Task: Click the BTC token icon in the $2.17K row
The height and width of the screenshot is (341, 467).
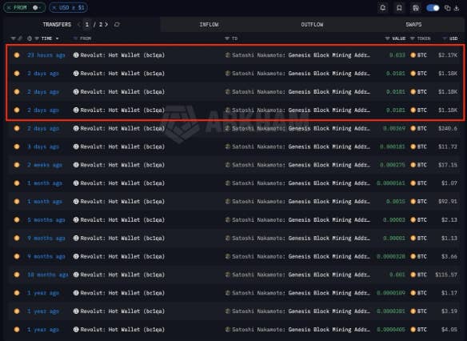Action: click(x=413, y=55)
